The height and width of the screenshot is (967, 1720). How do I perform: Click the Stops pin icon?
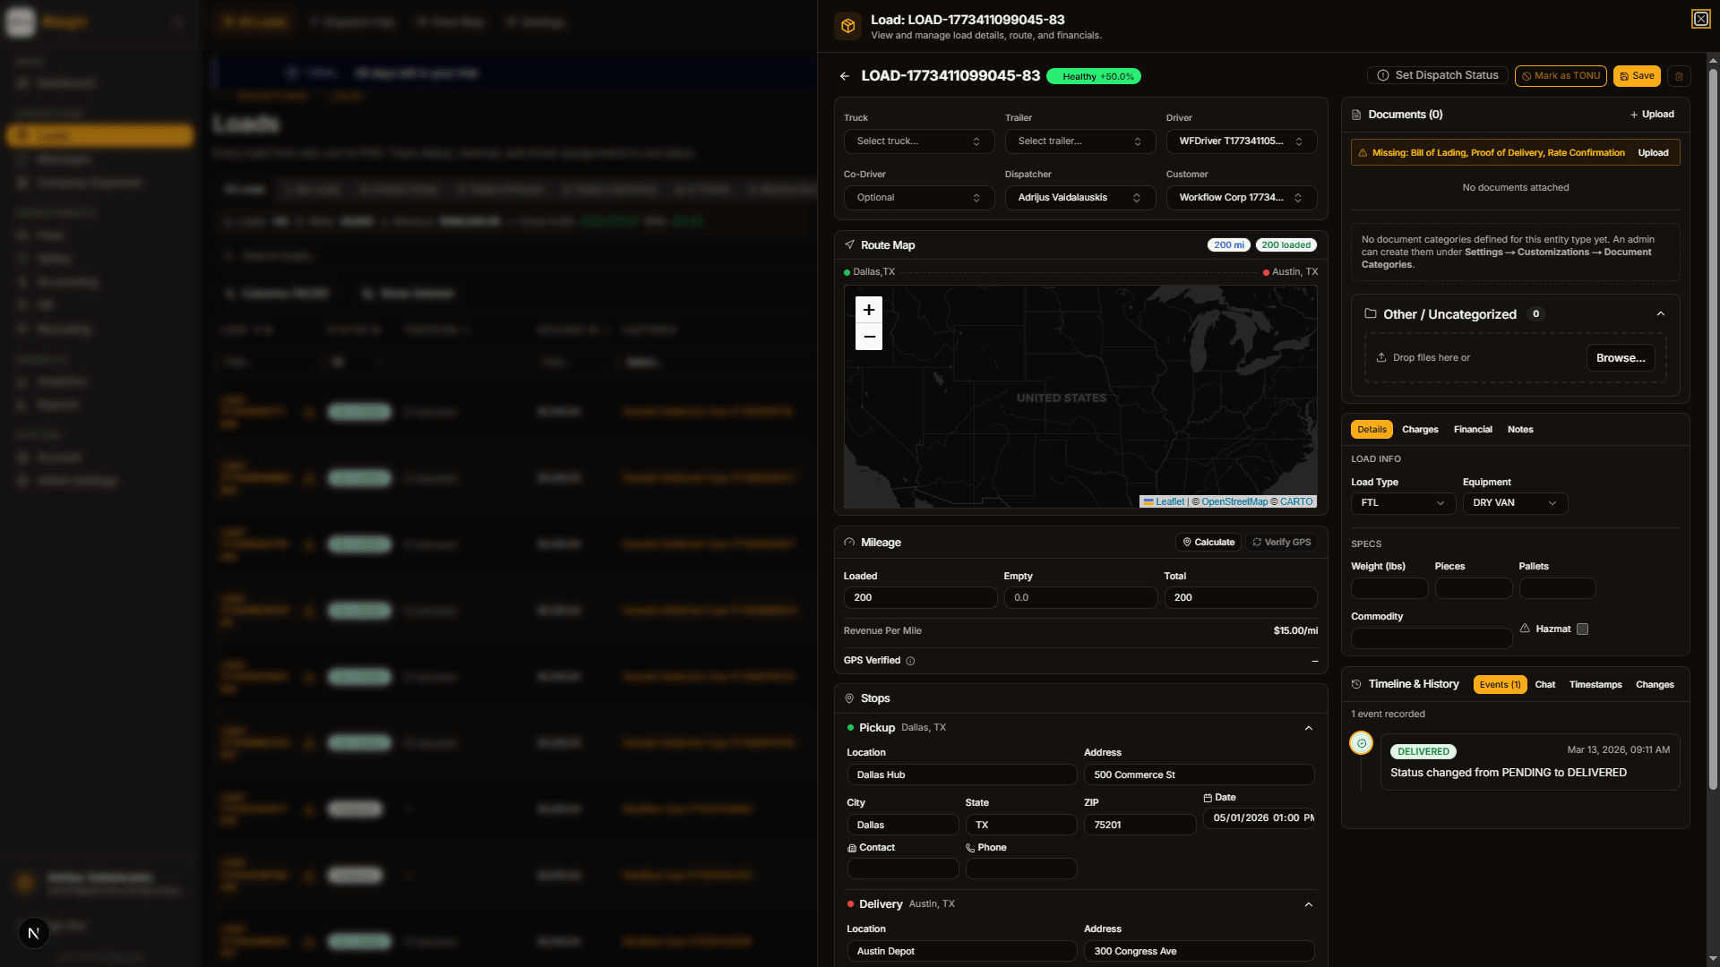point(849,698)
